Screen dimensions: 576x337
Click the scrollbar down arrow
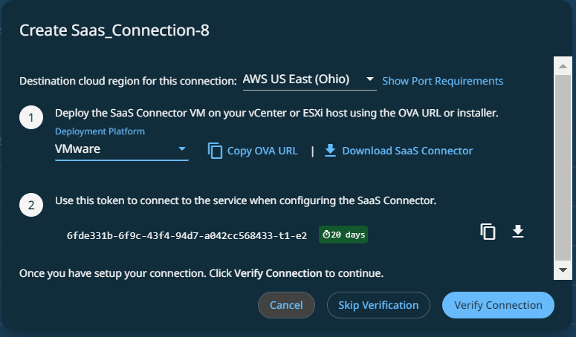tap(562, 270)
